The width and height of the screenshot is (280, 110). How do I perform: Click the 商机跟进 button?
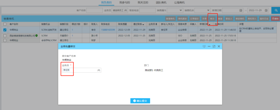[182, 18]
